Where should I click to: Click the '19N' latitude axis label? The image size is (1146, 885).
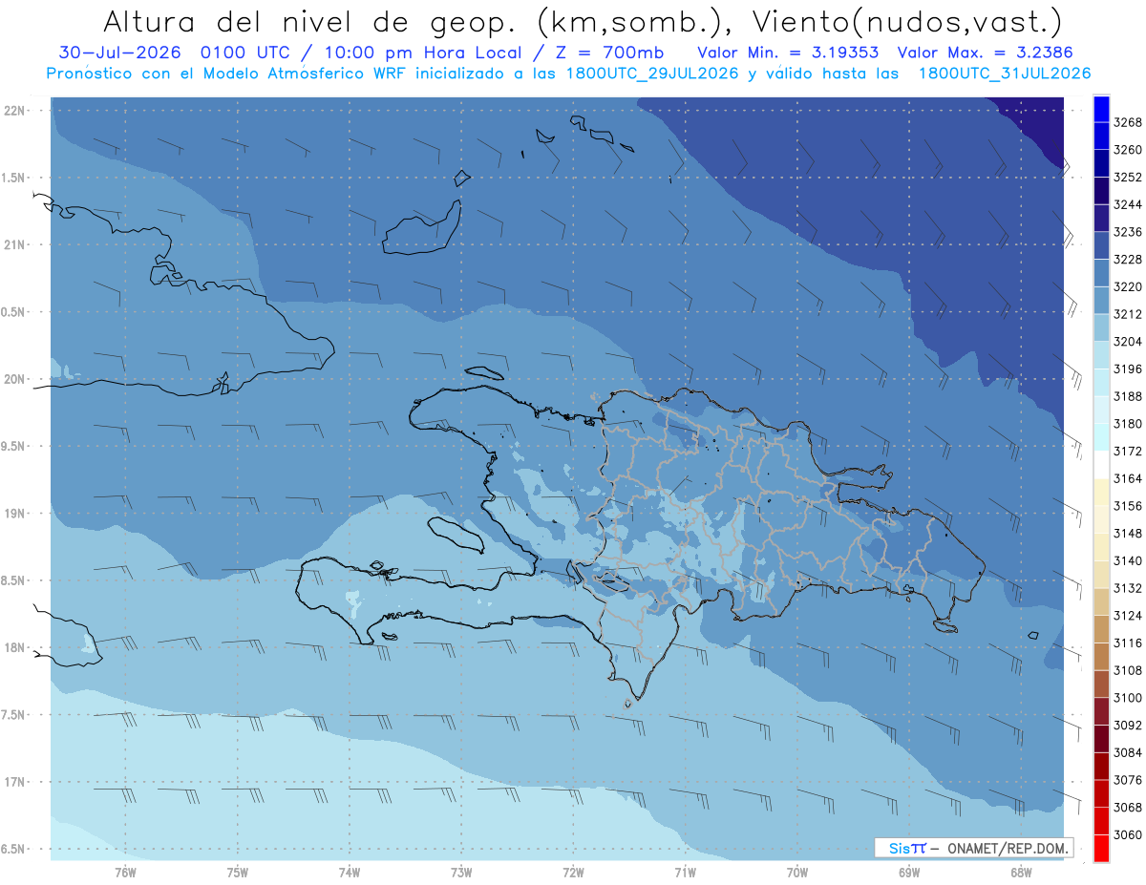15,513
